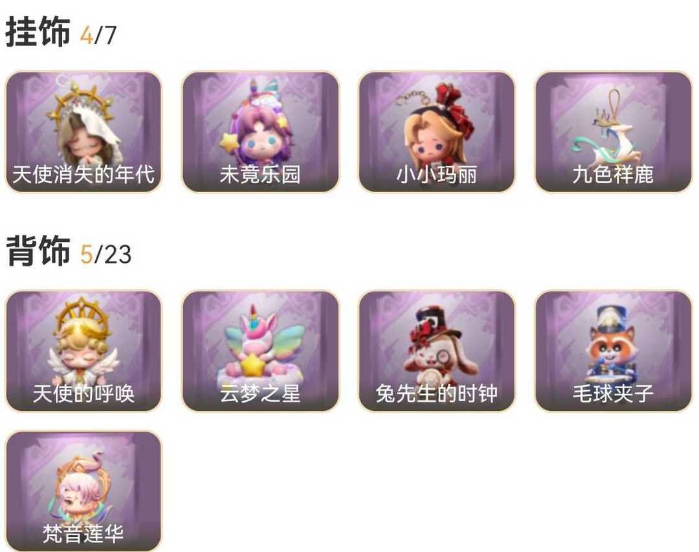Click the 梵音莲华 name label
The width and height of the screenshot is (699, 552).
coord(83,533)
